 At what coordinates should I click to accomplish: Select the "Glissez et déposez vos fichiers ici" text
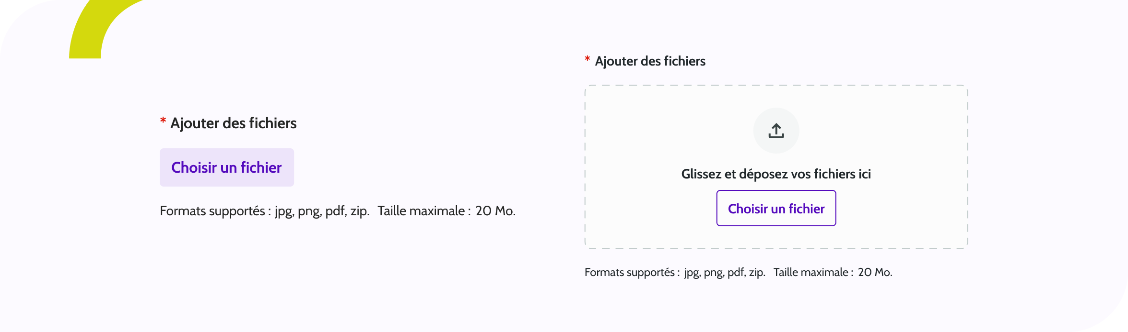pyautogui.click(x=776, y=174)
